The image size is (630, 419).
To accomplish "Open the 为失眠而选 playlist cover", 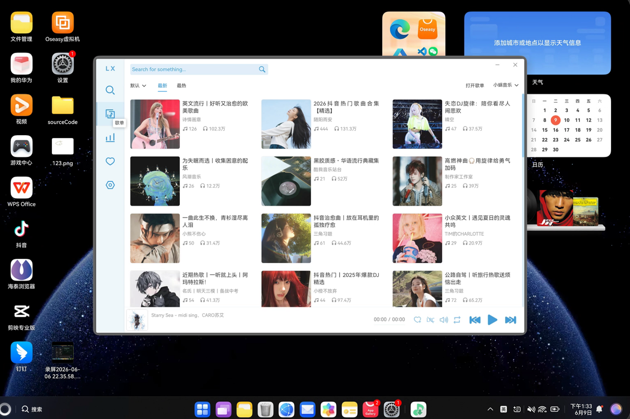I will 155,181.
